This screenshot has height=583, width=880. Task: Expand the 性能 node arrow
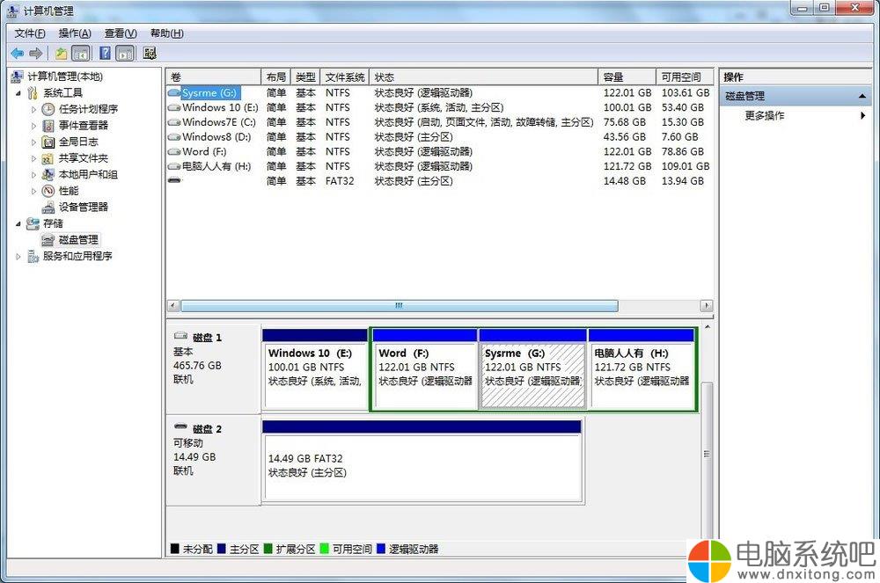click(x=33, y=191)
